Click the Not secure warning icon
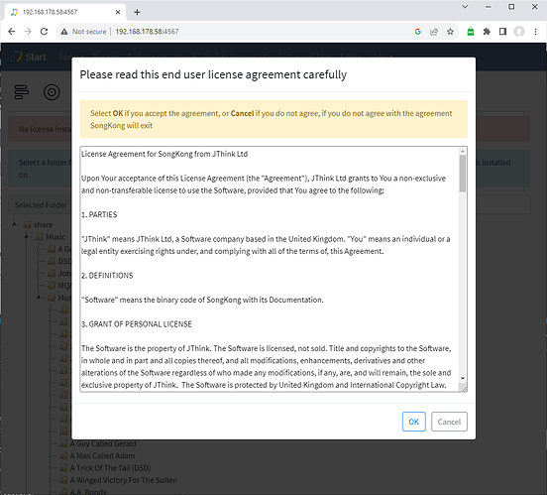This screenshot has width=547, height=495. point(64,32)
